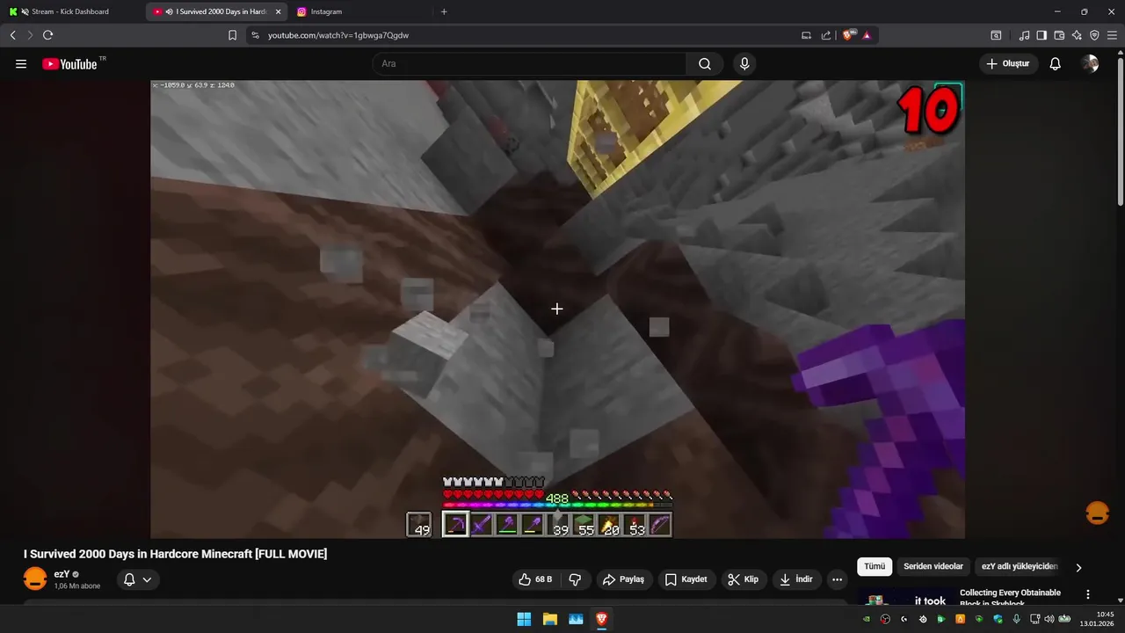Click the Minecraft video player area
Image resolution: width=1125 pixels, height=633 pixels.
point(557,309)
